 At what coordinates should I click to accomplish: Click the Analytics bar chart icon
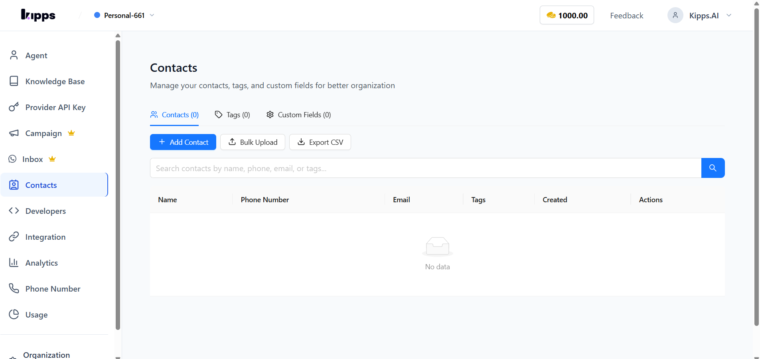click(14, 262)
